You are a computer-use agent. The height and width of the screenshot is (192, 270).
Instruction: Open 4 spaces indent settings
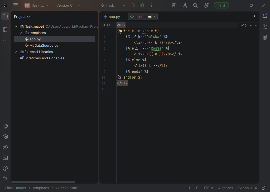226,188
